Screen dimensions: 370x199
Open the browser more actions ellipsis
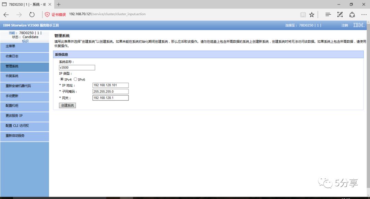pyautogui.click(x=364, y=15)
